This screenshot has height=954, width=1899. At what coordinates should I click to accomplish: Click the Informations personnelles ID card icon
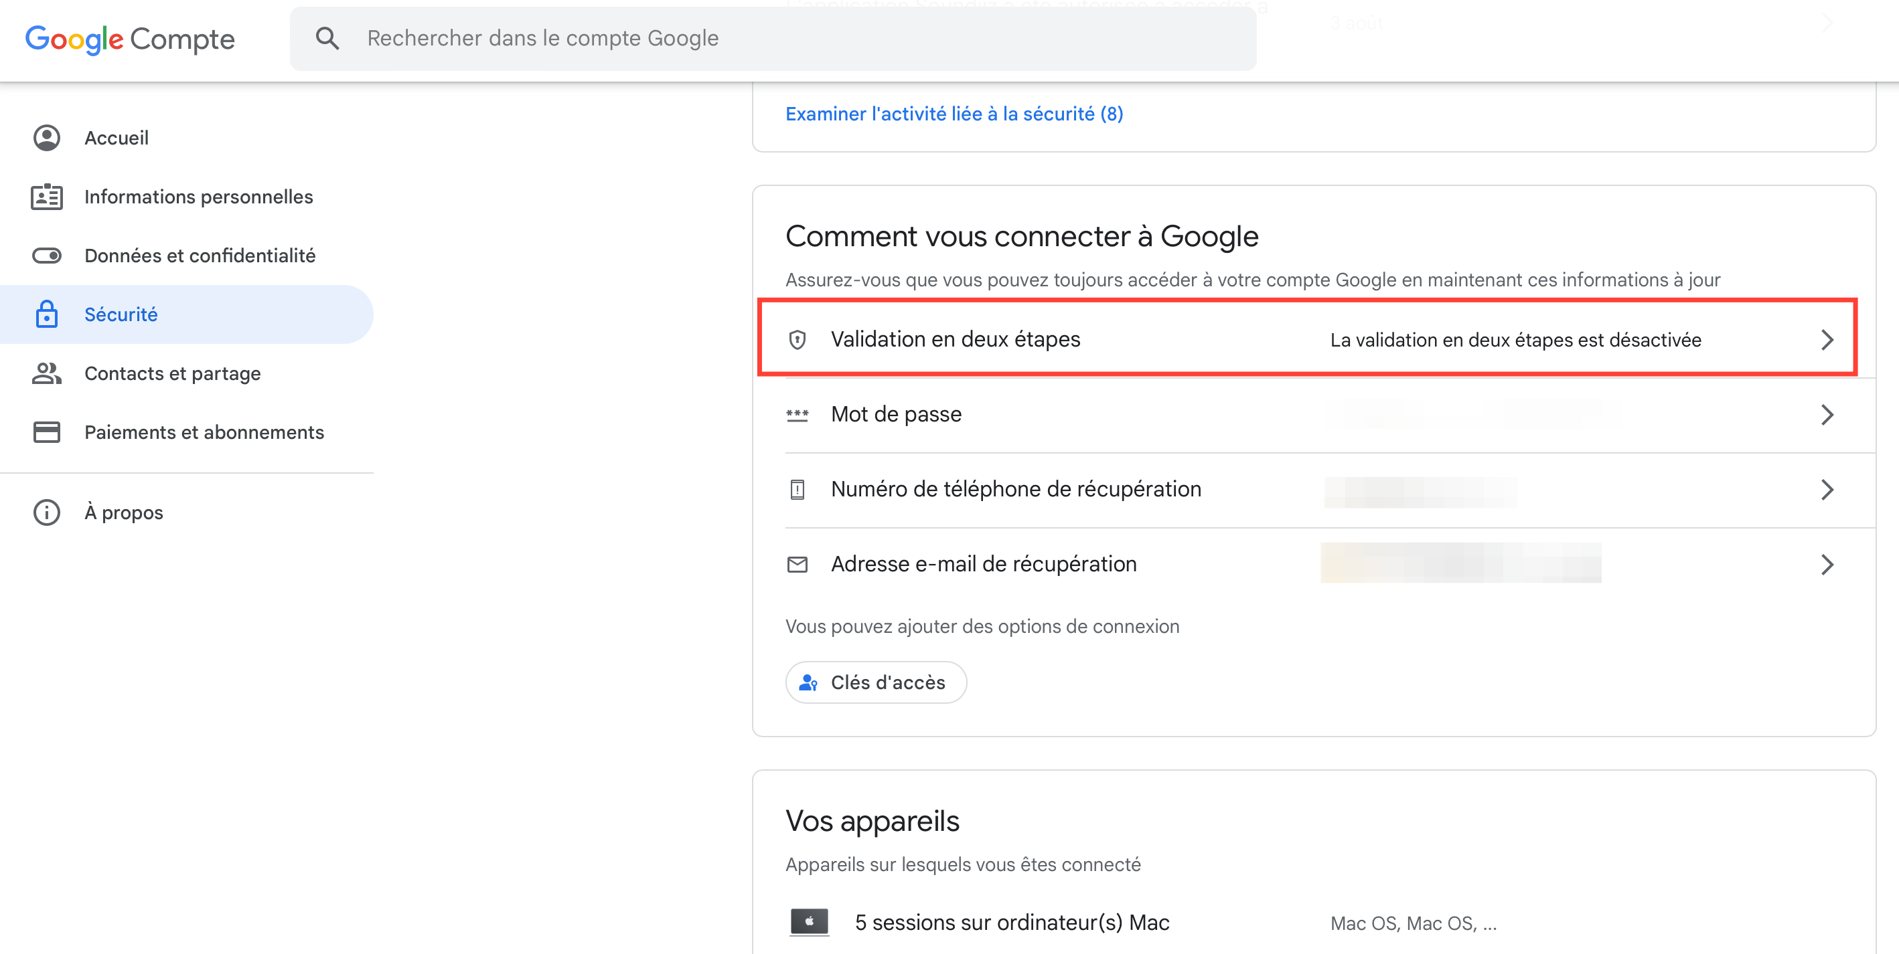pyautogui.click(x=46, y=197)
